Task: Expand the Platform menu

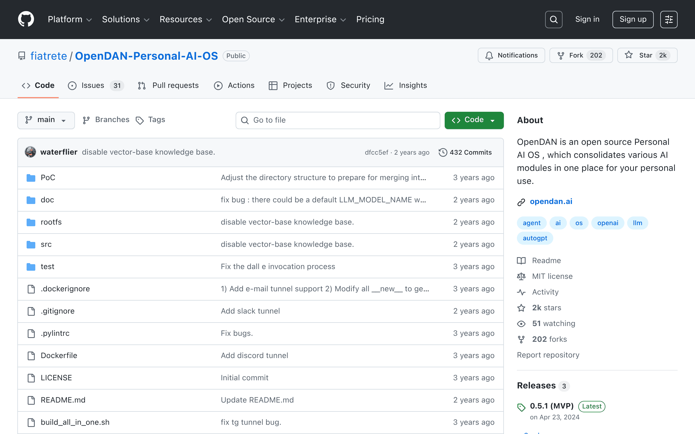Action: pos(70,19)
